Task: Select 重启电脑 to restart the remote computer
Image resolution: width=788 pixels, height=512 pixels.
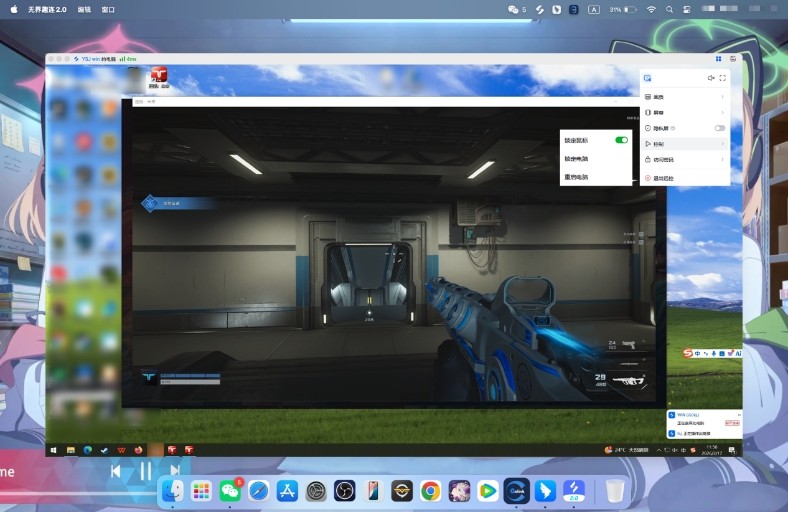Action: coord(576,177)
